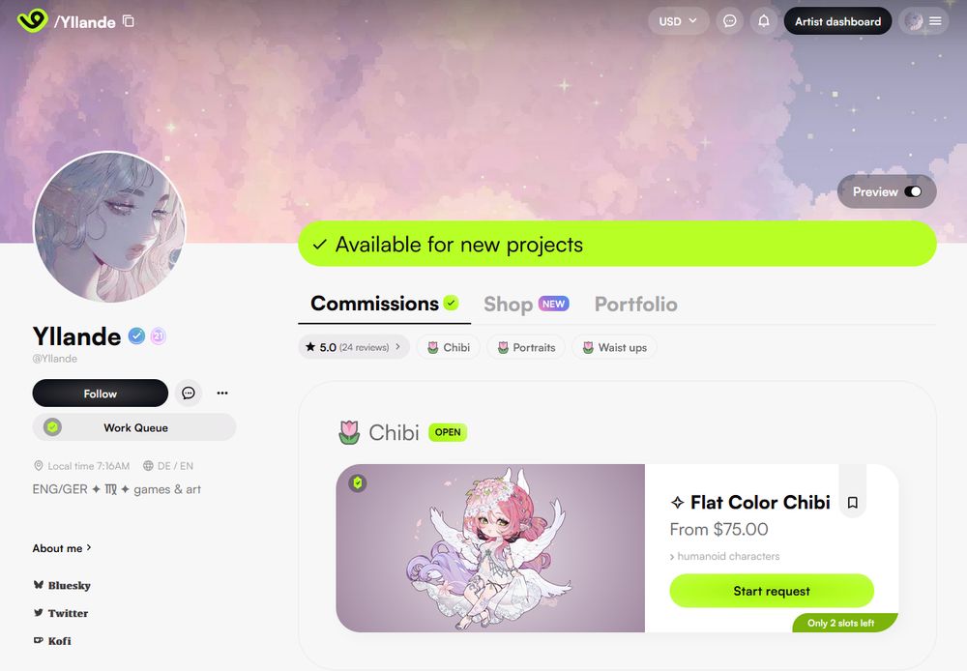
Task: Open the Flat Color Chibi thumbnail image
Action: coord(490,548)
